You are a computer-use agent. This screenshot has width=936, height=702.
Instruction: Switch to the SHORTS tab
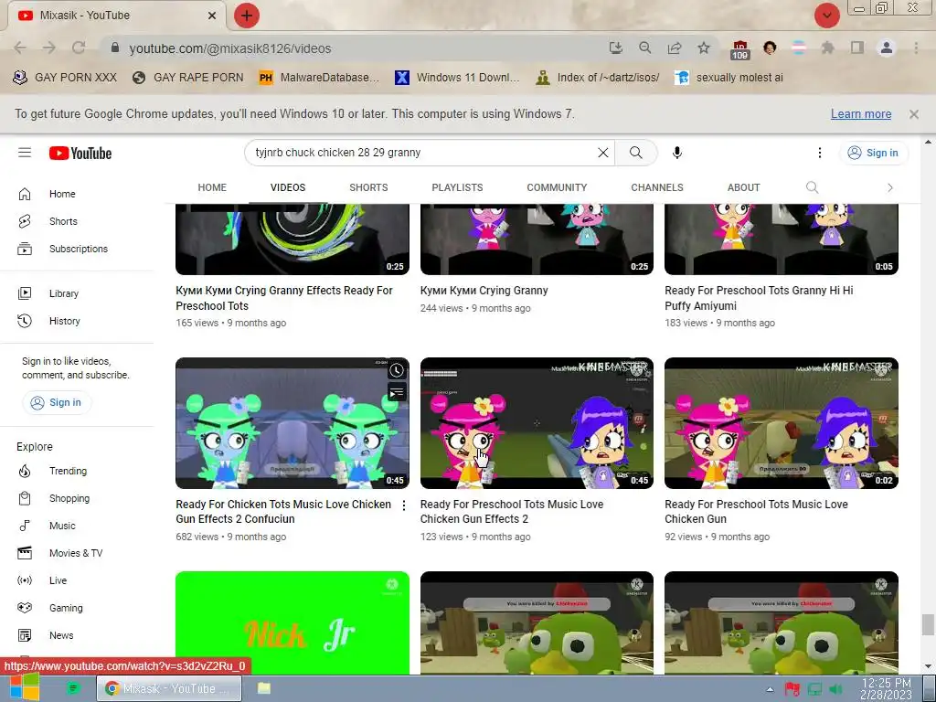pos(368,187)
